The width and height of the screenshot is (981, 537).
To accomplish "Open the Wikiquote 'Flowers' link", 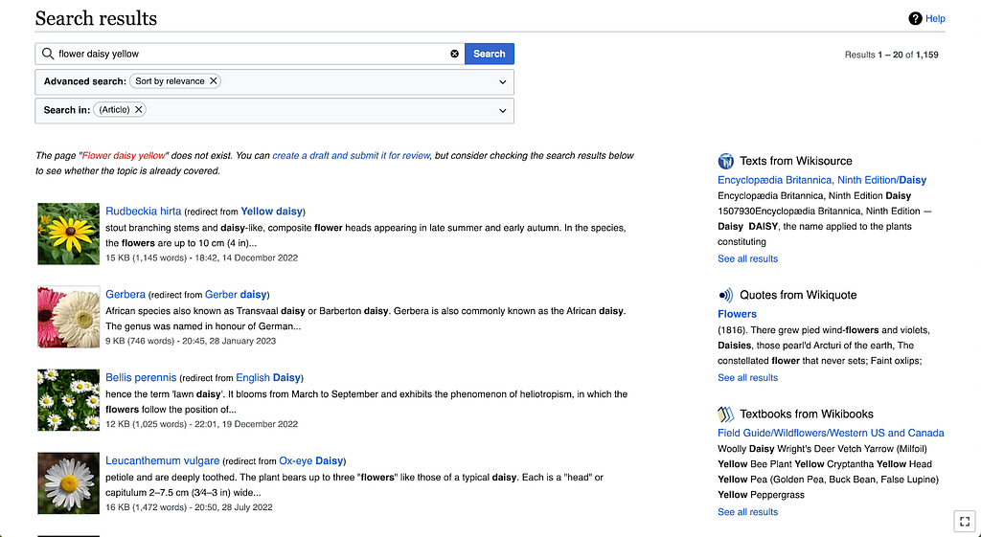I will [737, 314].
